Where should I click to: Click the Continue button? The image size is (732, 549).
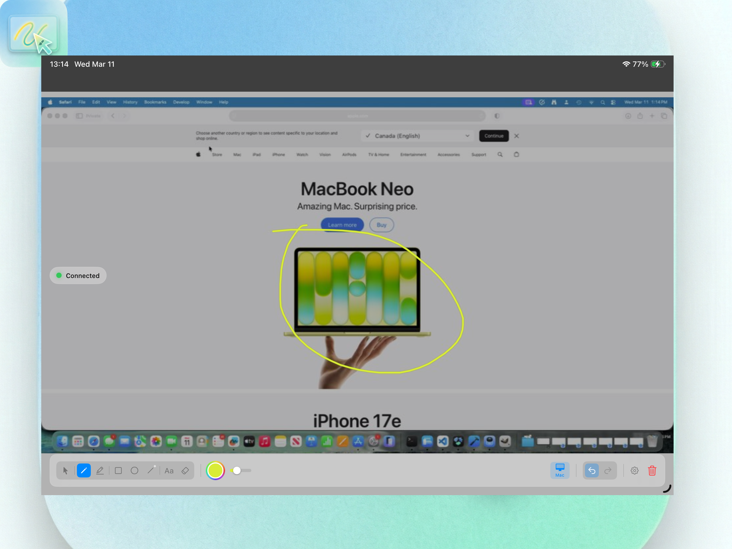494,136
